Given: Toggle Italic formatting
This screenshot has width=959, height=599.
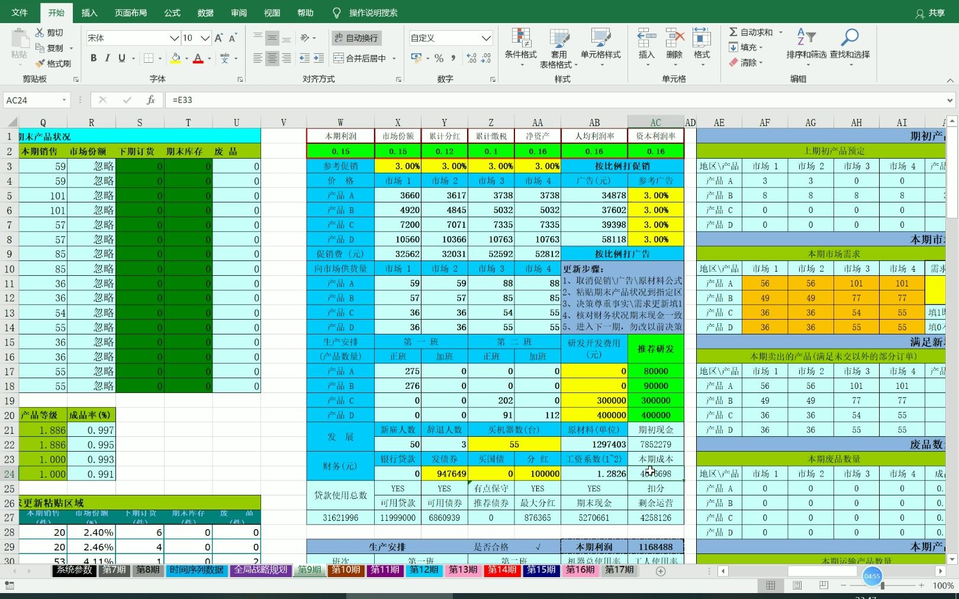Looking at the screenshot, I should click(x=107, y=58).
